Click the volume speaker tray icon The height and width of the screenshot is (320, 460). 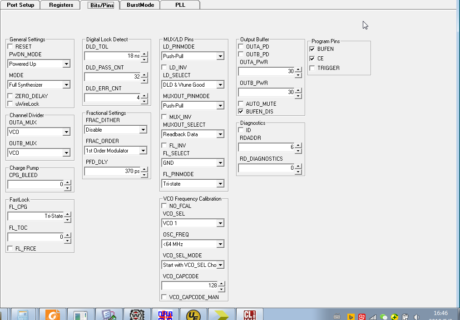(416, 317)
